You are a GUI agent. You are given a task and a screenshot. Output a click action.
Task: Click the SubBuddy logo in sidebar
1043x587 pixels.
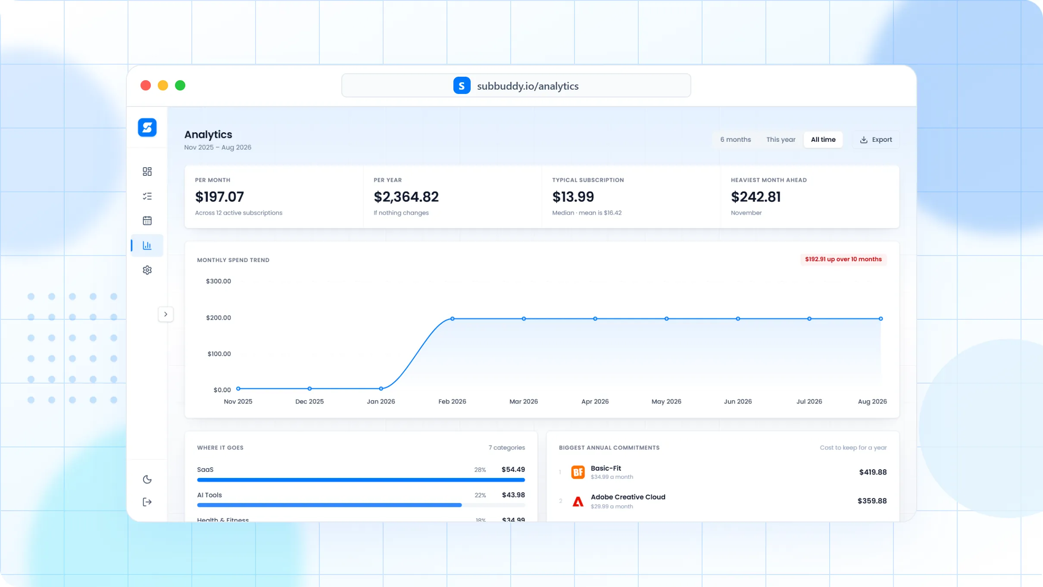coord(147,128)
